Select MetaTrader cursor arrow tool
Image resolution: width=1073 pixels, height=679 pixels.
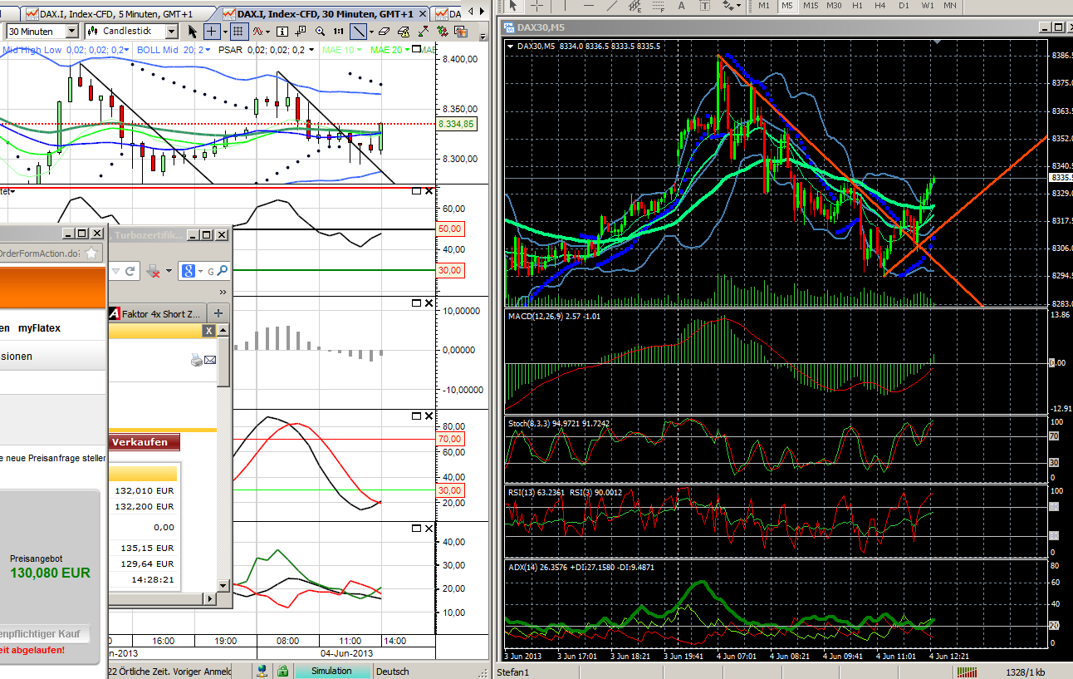[513, 5]
